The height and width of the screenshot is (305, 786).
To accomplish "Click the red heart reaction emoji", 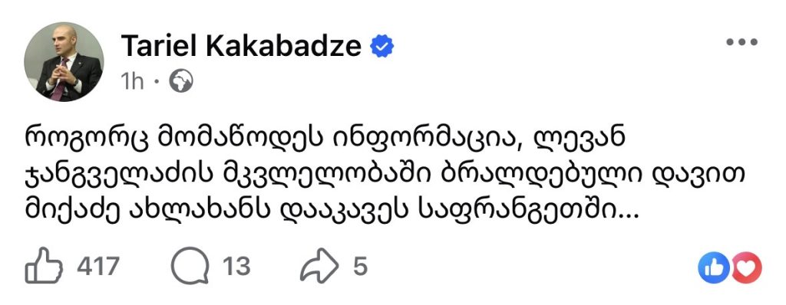I will [x=746, y=268].
